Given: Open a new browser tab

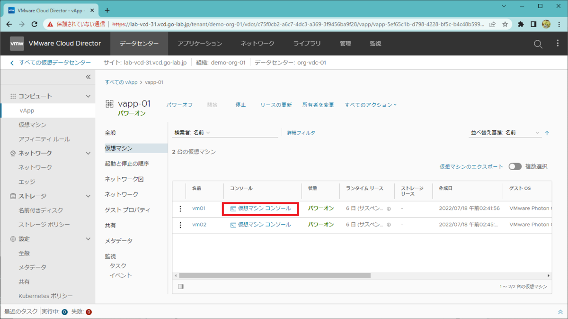Looking at the screenshot, I should 107,10.
